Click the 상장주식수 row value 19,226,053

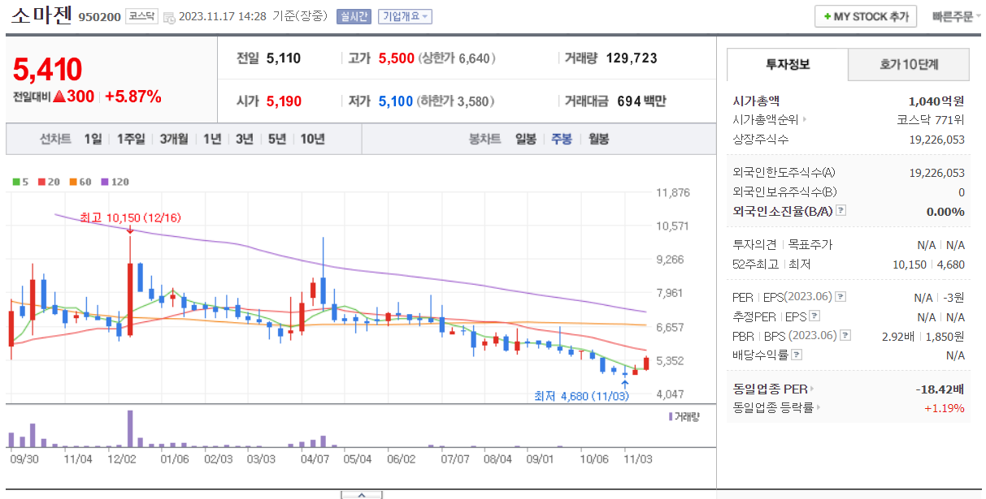click(x=936, y=140)
